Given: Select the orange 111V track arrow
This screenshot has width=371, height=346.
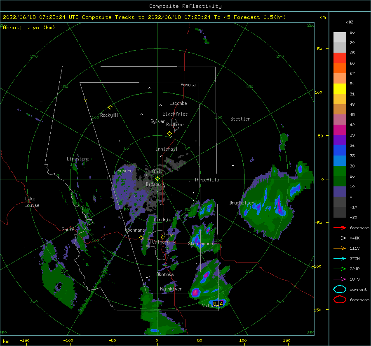Looking at the screenshot, I should click(x=340, y=248).
